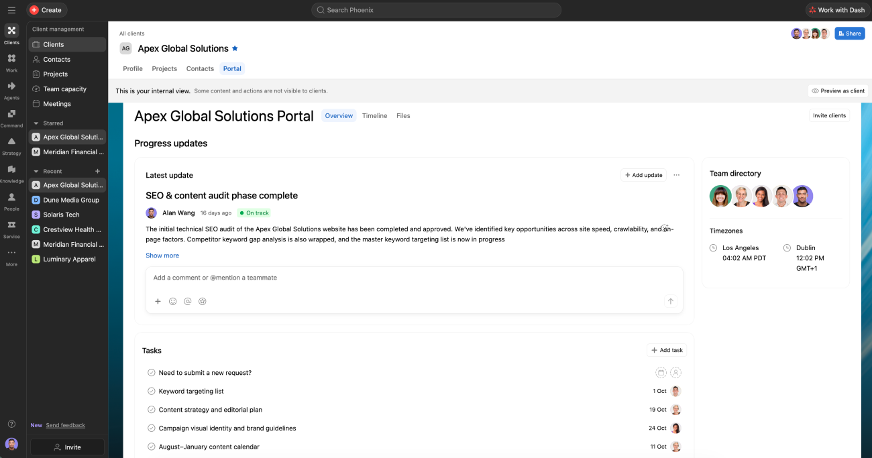Viewport: 872px width, 458px height.
Task: Click the @mention icon in the comment toolbar
Action: click(188, 302)
